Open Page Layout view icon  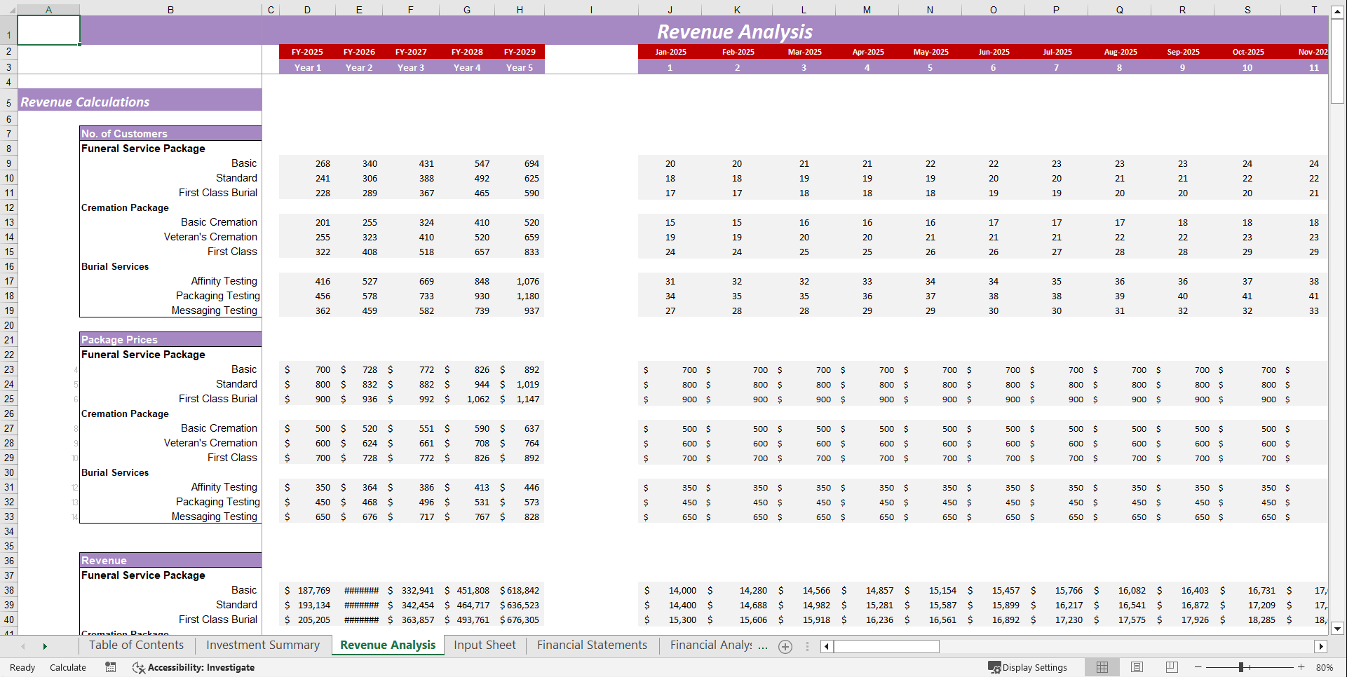click(1137, 667)
